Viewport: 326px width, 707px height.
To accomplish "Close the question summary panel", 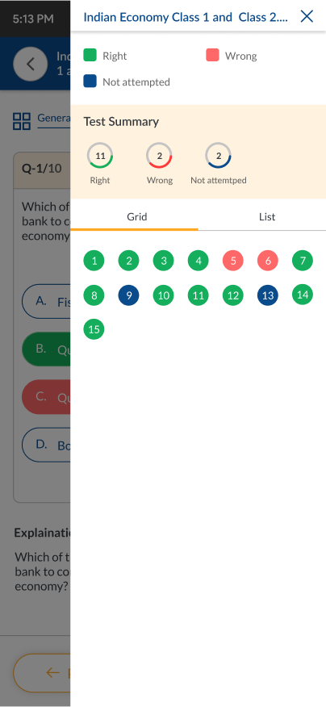I will [307, 17].
